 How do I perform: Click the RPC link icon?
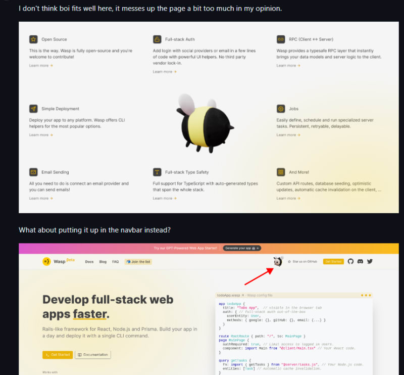pos(281,39)
